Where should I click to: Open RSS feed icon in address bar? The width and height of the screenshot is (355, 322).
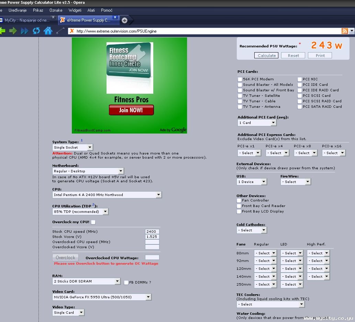[x=345, y=31]
